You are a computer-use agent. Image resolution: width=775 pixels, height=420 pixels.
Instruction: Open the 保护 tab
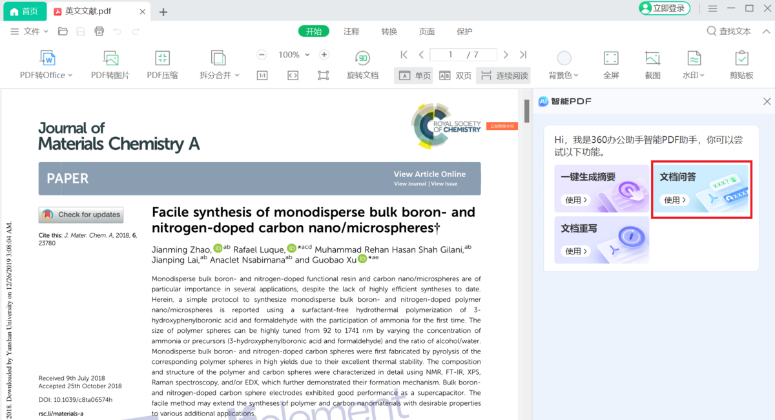point(464,31)
